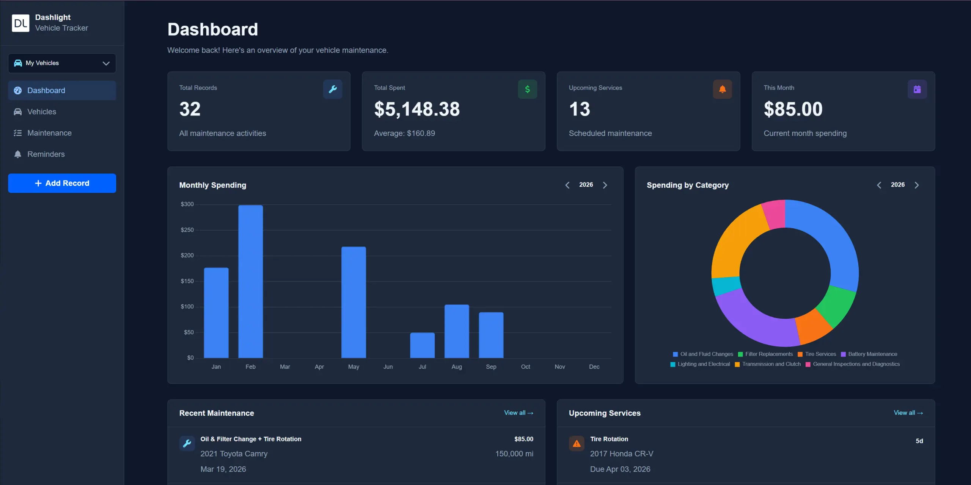Click the dollar icon on Total Spent card
Image resolution: width=971 pixels, height=485 pixels.
coord(527,89)
